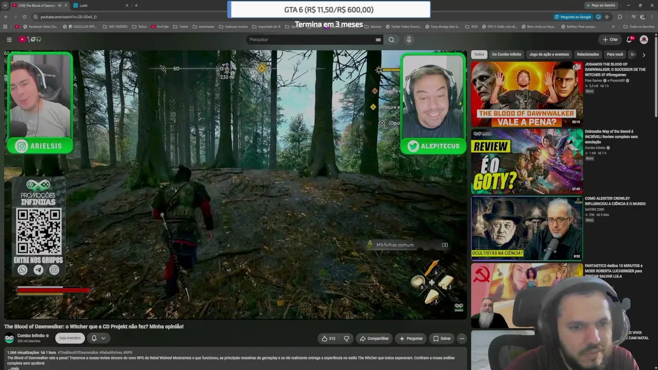Open Onimusha Way of the Sword video title
The height and width of the screenshot is (370, 658).
[x=611, y=137]
